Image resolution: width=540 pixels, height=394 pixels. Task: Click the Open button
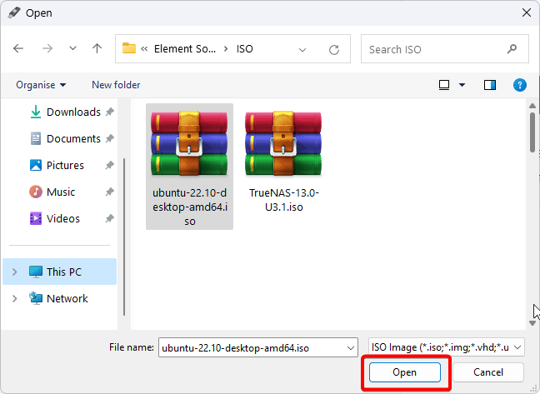click(405, 372)
